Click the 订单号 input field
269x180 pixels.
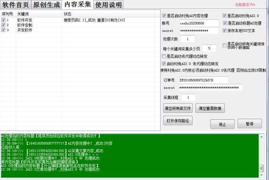pos(204,80)
